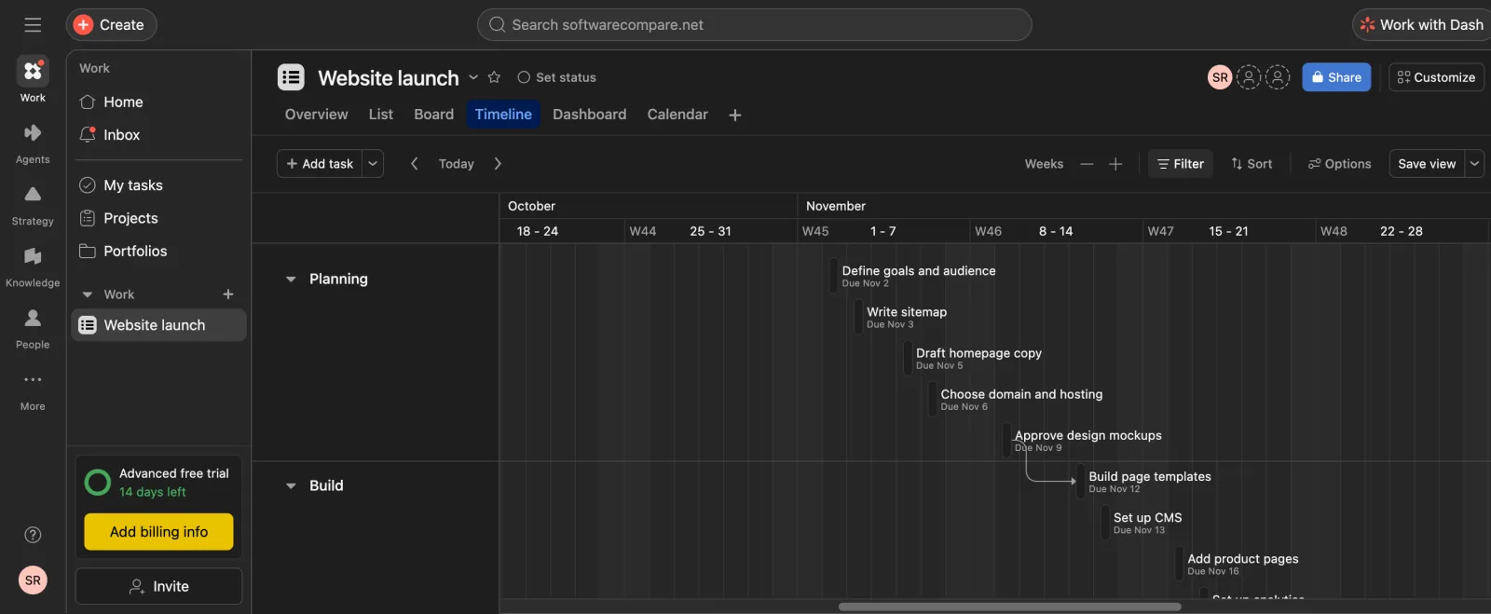Open the Agents section
Viewport: 1491px width, 614px height.
tap(33, 143)
